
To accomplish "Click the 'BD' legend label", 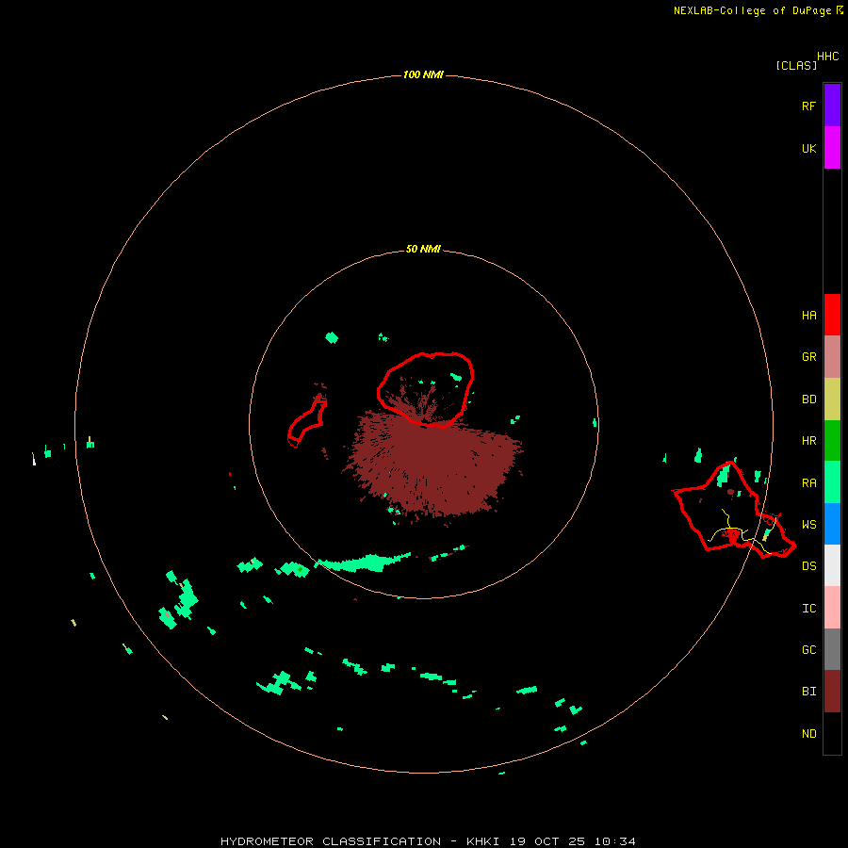I will pos(809,400).
